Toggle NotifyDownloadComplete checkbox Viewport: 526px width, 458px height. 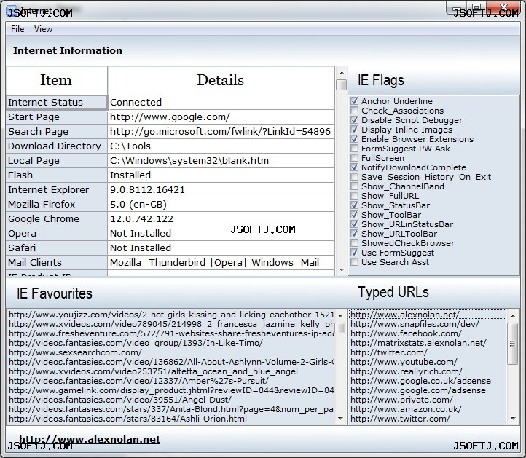click(354, 167)
